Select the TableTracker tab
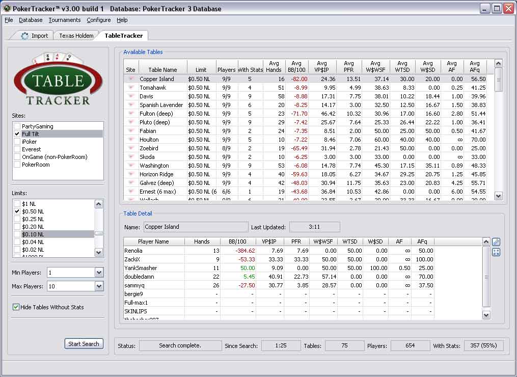 pos(124,36)
